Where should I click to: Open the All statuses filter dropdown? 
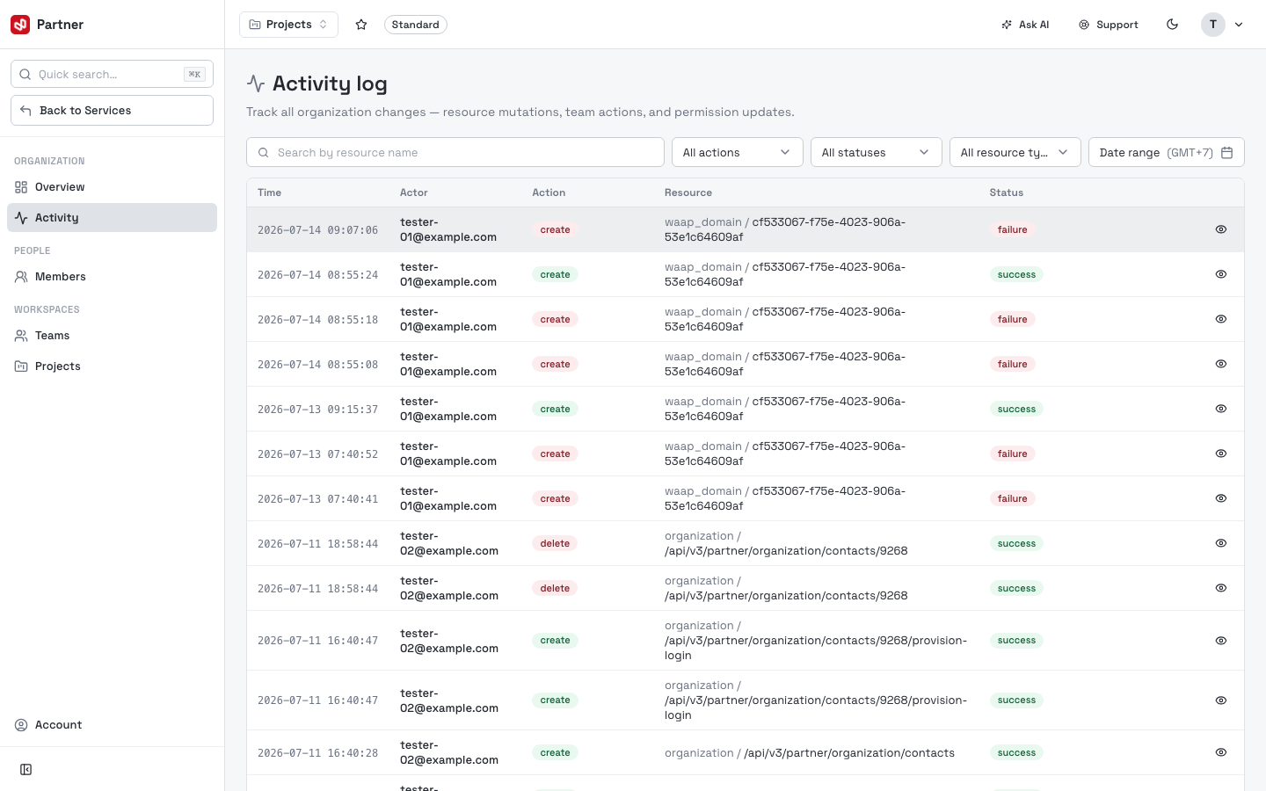point(877,152)
